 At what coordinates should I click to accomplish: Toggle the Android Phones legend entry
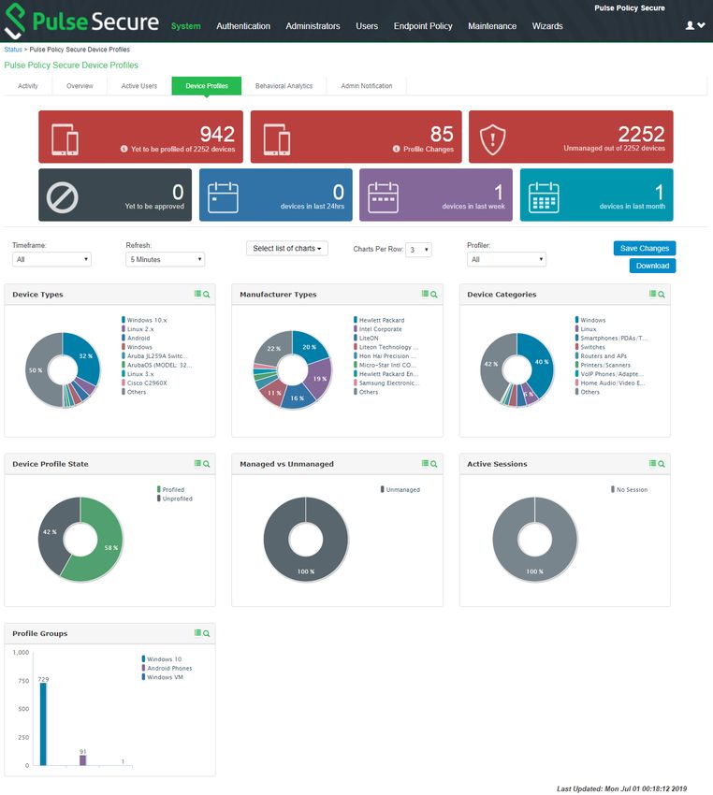(x=167, y=668)
